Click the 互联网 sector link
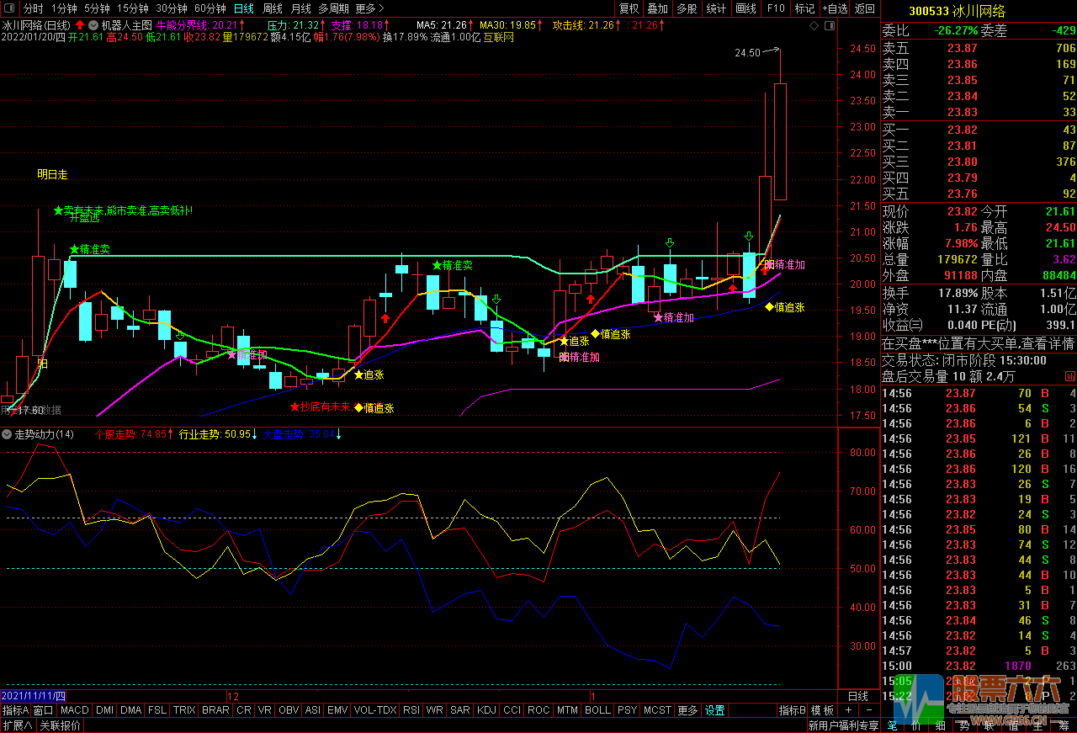The height and width of the screenshot is (733, 1077). point(498,38)
